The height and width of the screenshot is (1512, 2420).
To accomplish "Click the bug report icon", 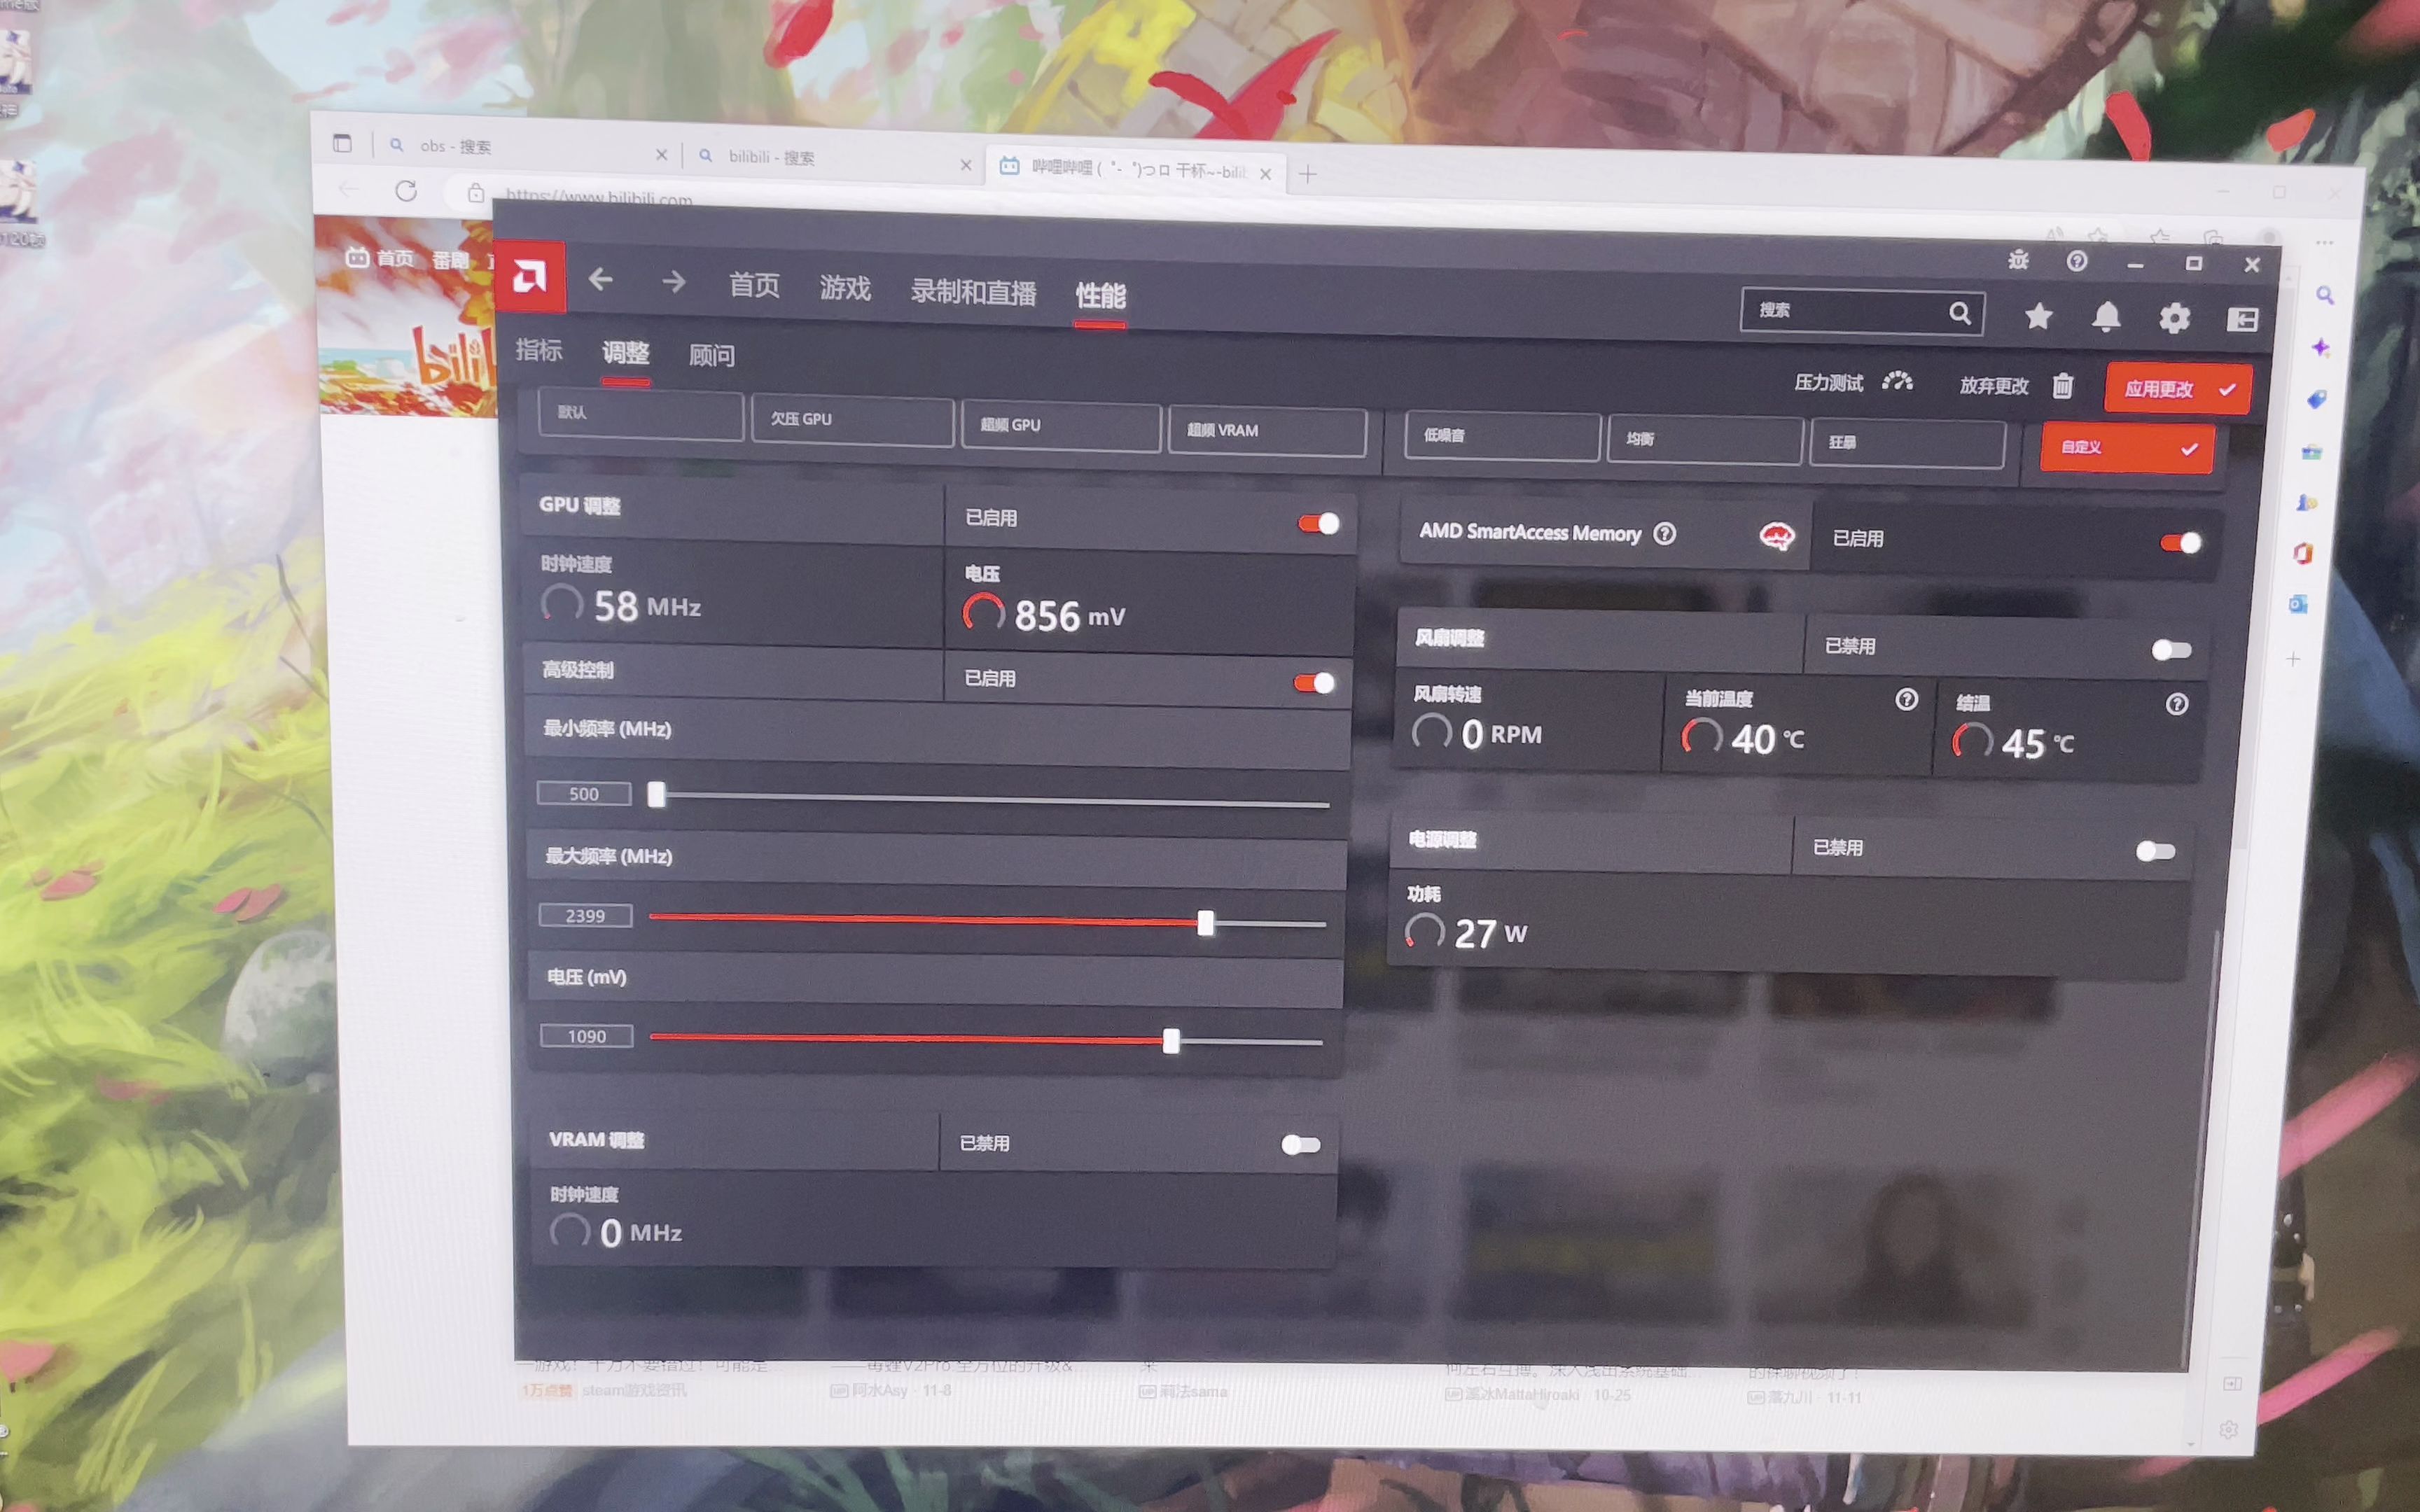I will tap(2018, 260).
